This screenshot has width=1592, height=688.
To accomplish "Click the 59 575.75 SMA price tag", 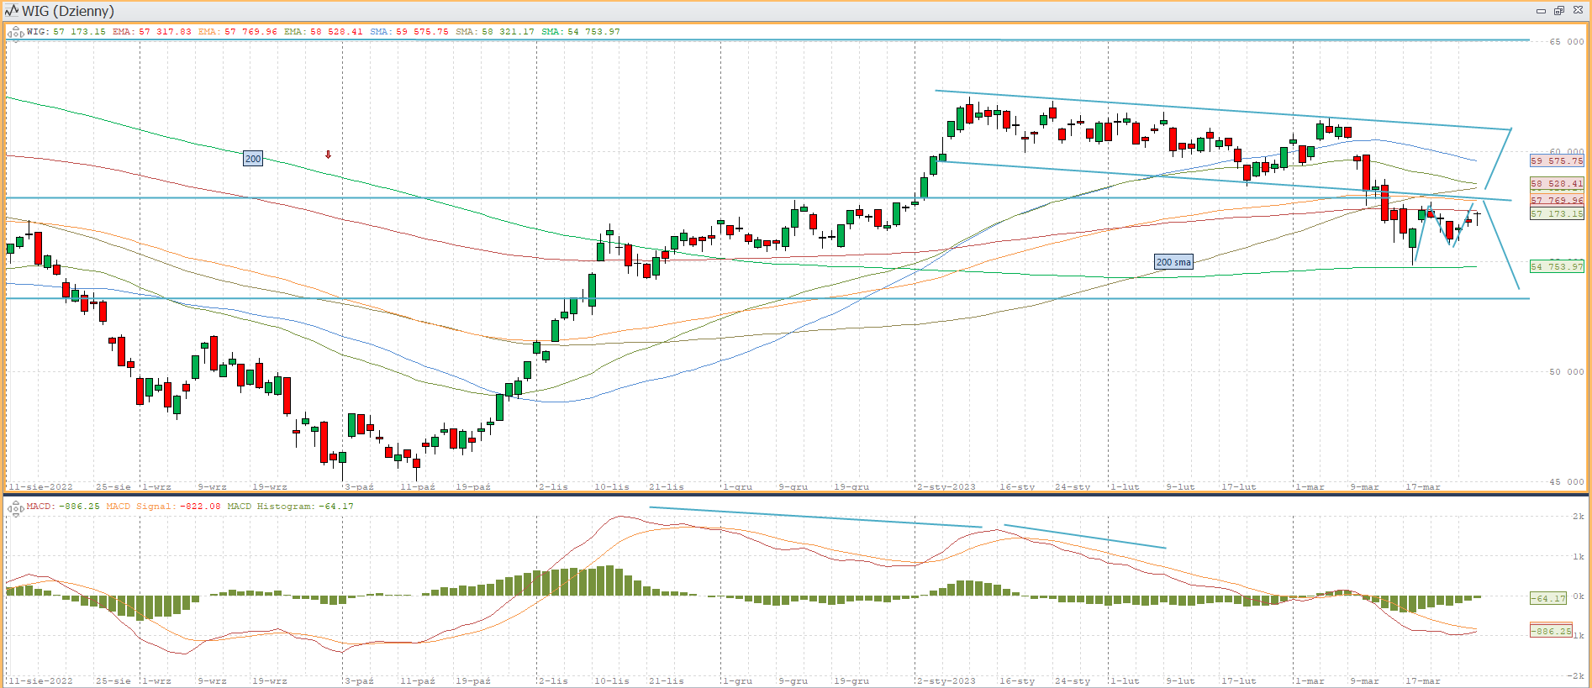I will (1557, 160).
